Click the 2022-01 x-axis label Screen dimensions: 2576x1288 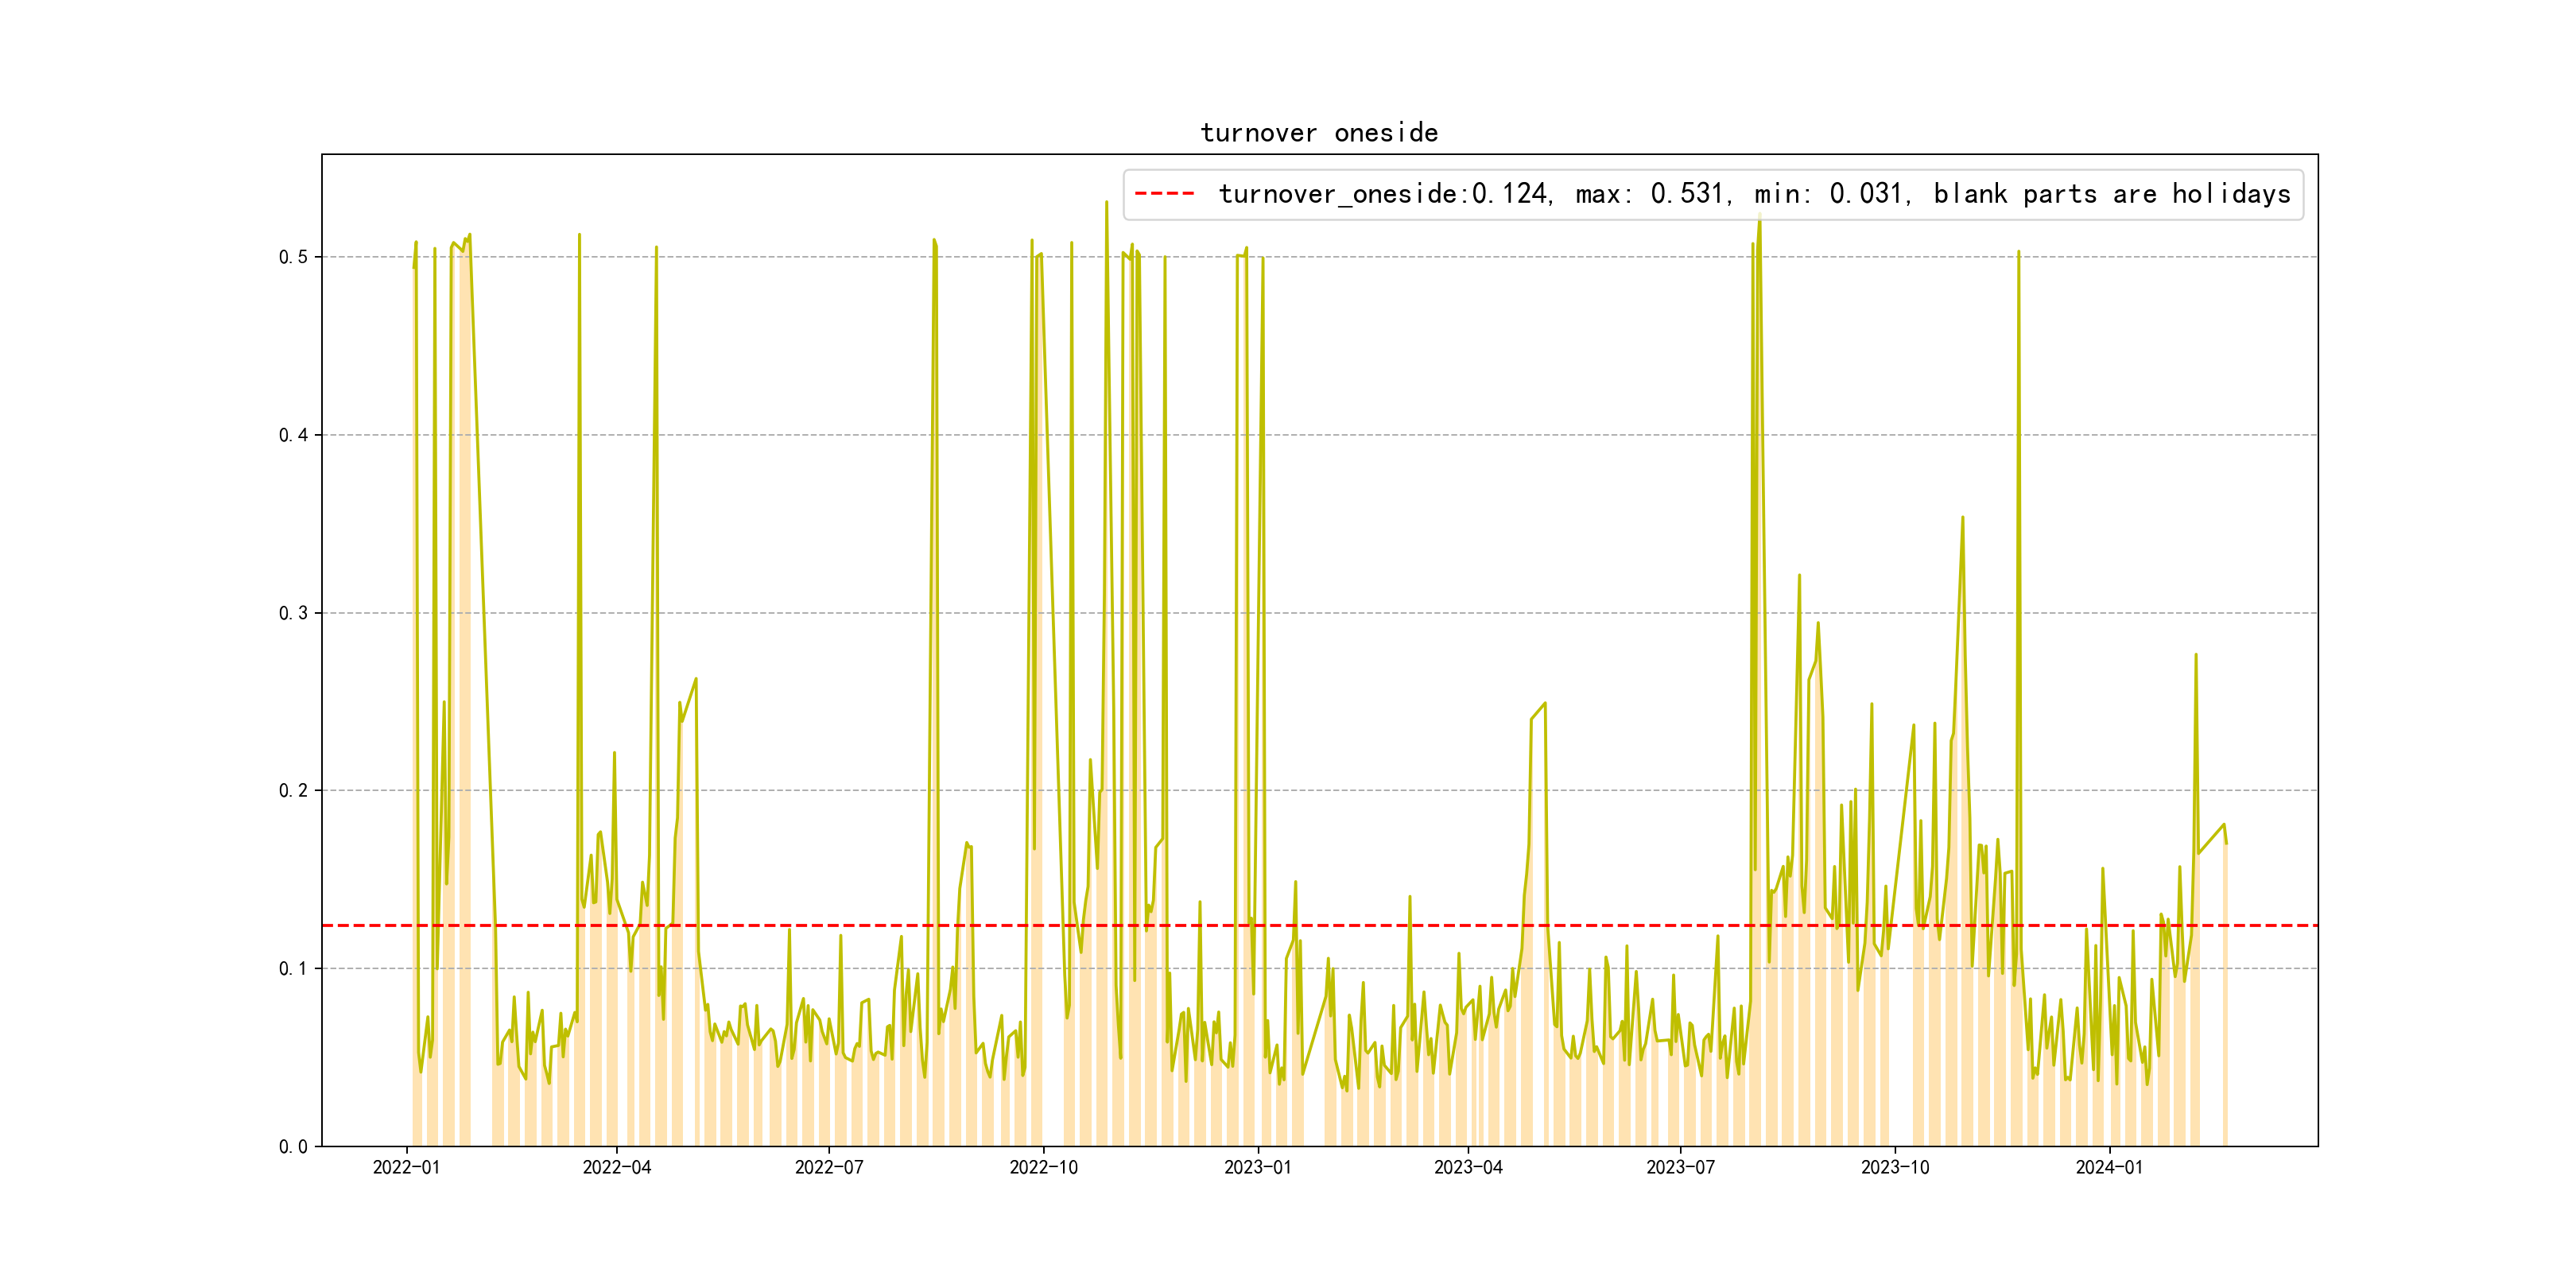point(406,1168)
